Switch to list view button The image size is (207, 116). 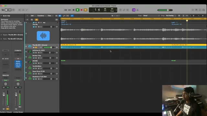click(56, 16)
